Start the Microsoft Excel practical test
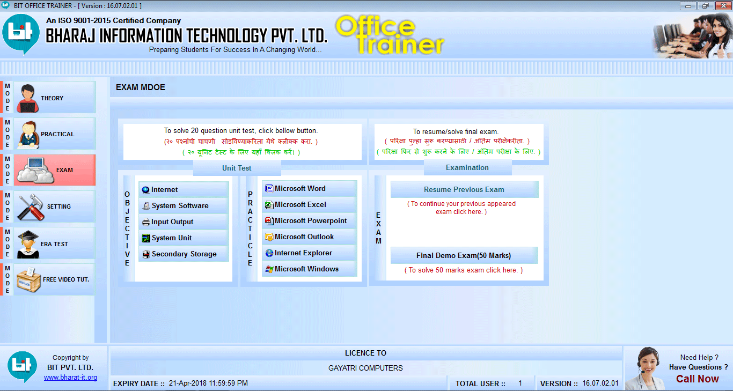The height and width of the screenshot is (391, 733). click(x=309, y=205)
